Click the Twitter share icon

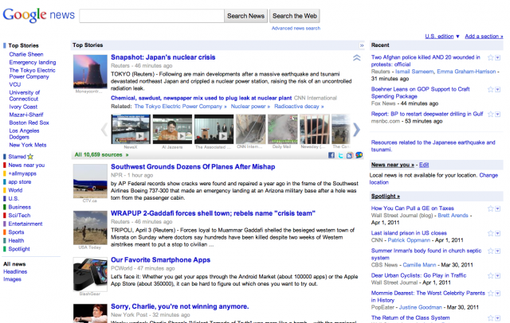point(340,155)
